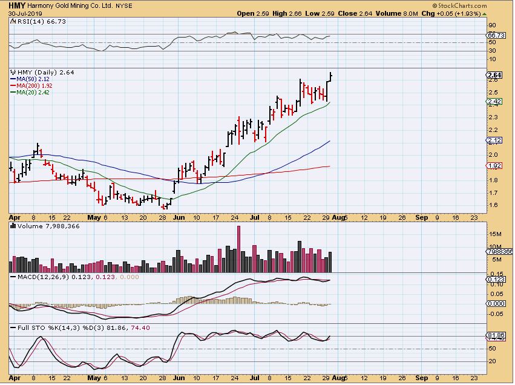Click the Jul label on the price panel date axis

(x=255, y=218)
